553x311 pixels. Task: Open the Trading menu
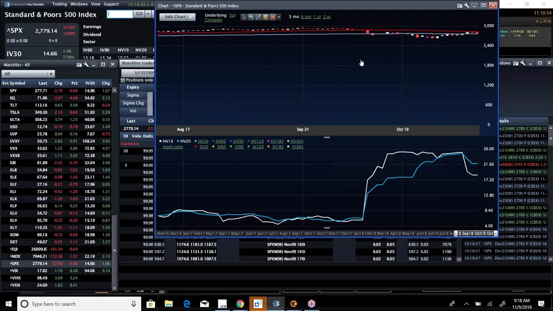(60, 4)
